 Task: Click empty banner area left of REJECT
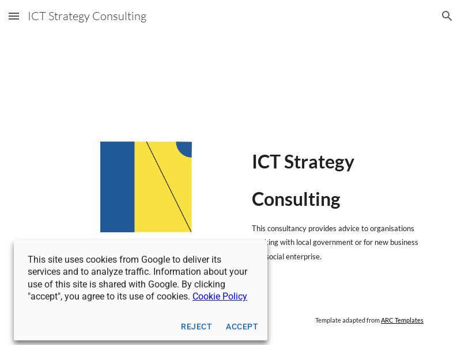point(92,327)
